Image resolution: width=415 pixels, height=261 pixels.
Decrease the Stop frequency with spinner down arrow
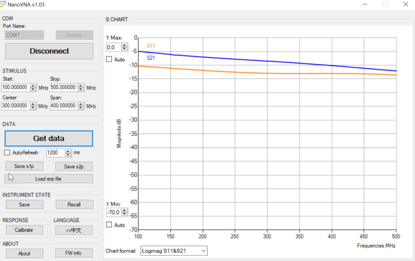point(81,89)
